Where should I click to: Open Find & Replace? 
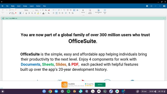[x=90, y=11]
